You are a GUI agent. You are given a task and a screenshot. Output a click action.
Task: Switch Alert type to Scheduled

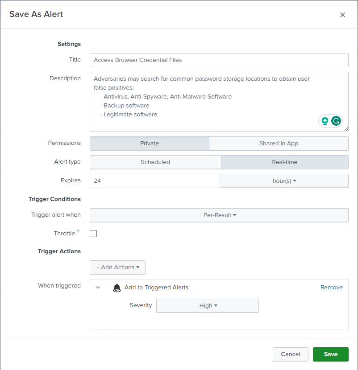(x=155, y=162)
